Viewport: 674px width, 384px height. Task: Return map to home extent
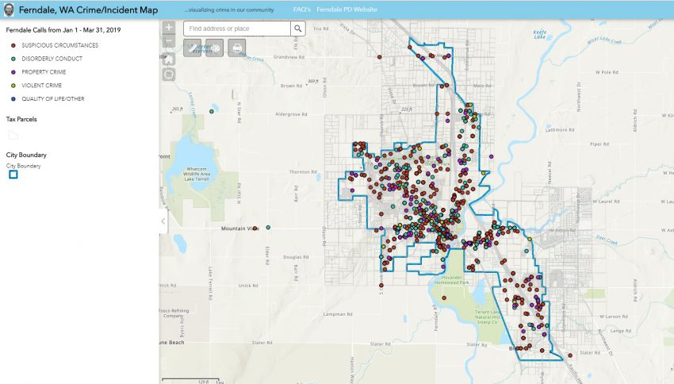168,59
